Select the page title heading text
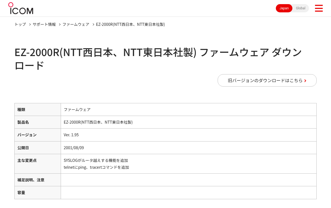Image resolution: width=331 pixels, height=208 pixels. [158, 59]
